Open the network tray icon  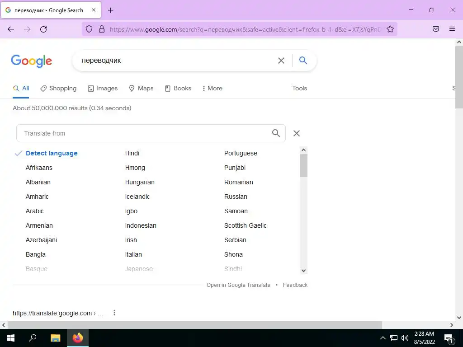(x=394, y=338)
